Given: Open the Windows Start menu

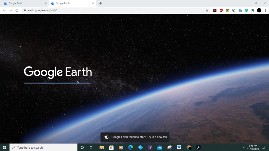Looking at the screenshot, I should click(5, 147).
